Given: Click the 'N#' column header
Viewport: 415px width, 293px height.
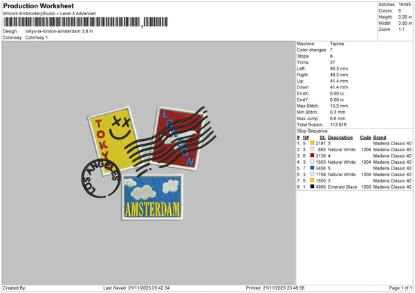Looking at the screenshot, I should (x=306, y=138).
